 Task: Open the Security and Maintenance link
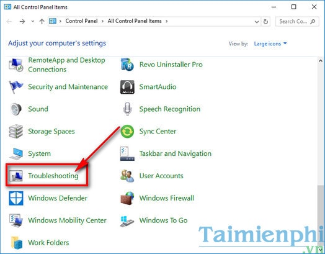[68, 87]
